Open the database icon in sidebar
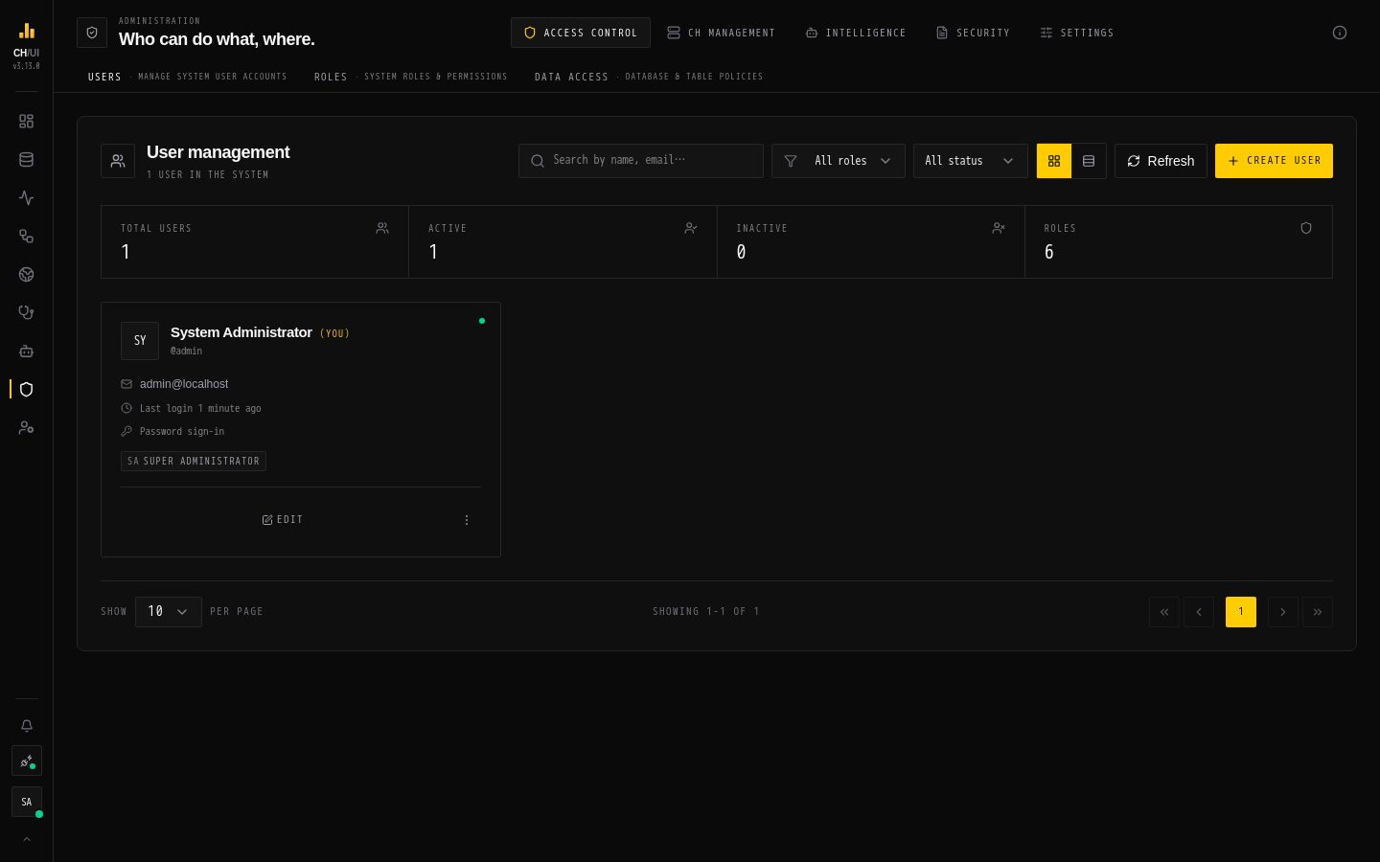This screenshot has height=862, width=1380. click(x=26, y=160)
